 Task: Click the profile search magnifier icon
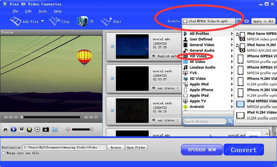[x=230, y=121]
